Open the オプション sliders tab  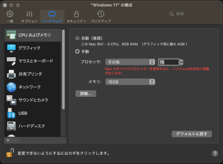point(29,17)
